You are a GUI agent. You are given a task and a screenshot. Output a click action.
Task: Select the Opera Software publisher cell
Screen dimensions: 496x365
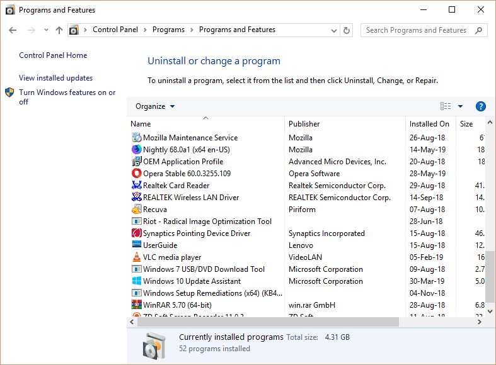[x=314, y=174]
